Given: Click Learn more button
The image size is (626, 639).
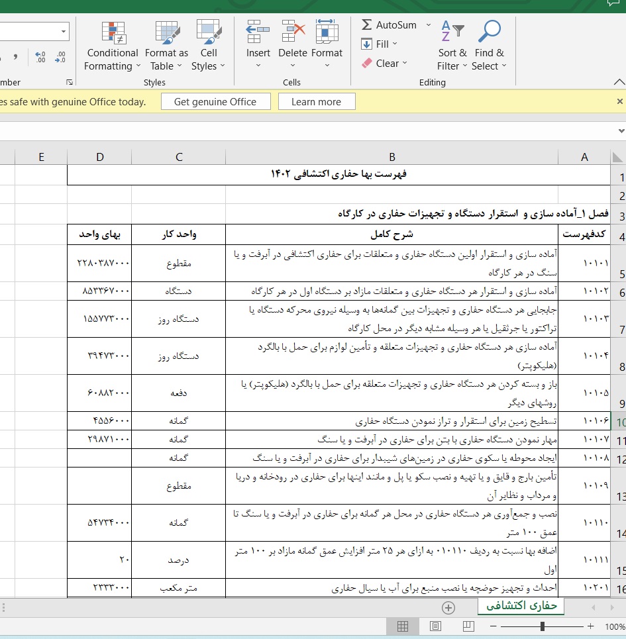Looking at the screenshot, I should tap(317, 101).
